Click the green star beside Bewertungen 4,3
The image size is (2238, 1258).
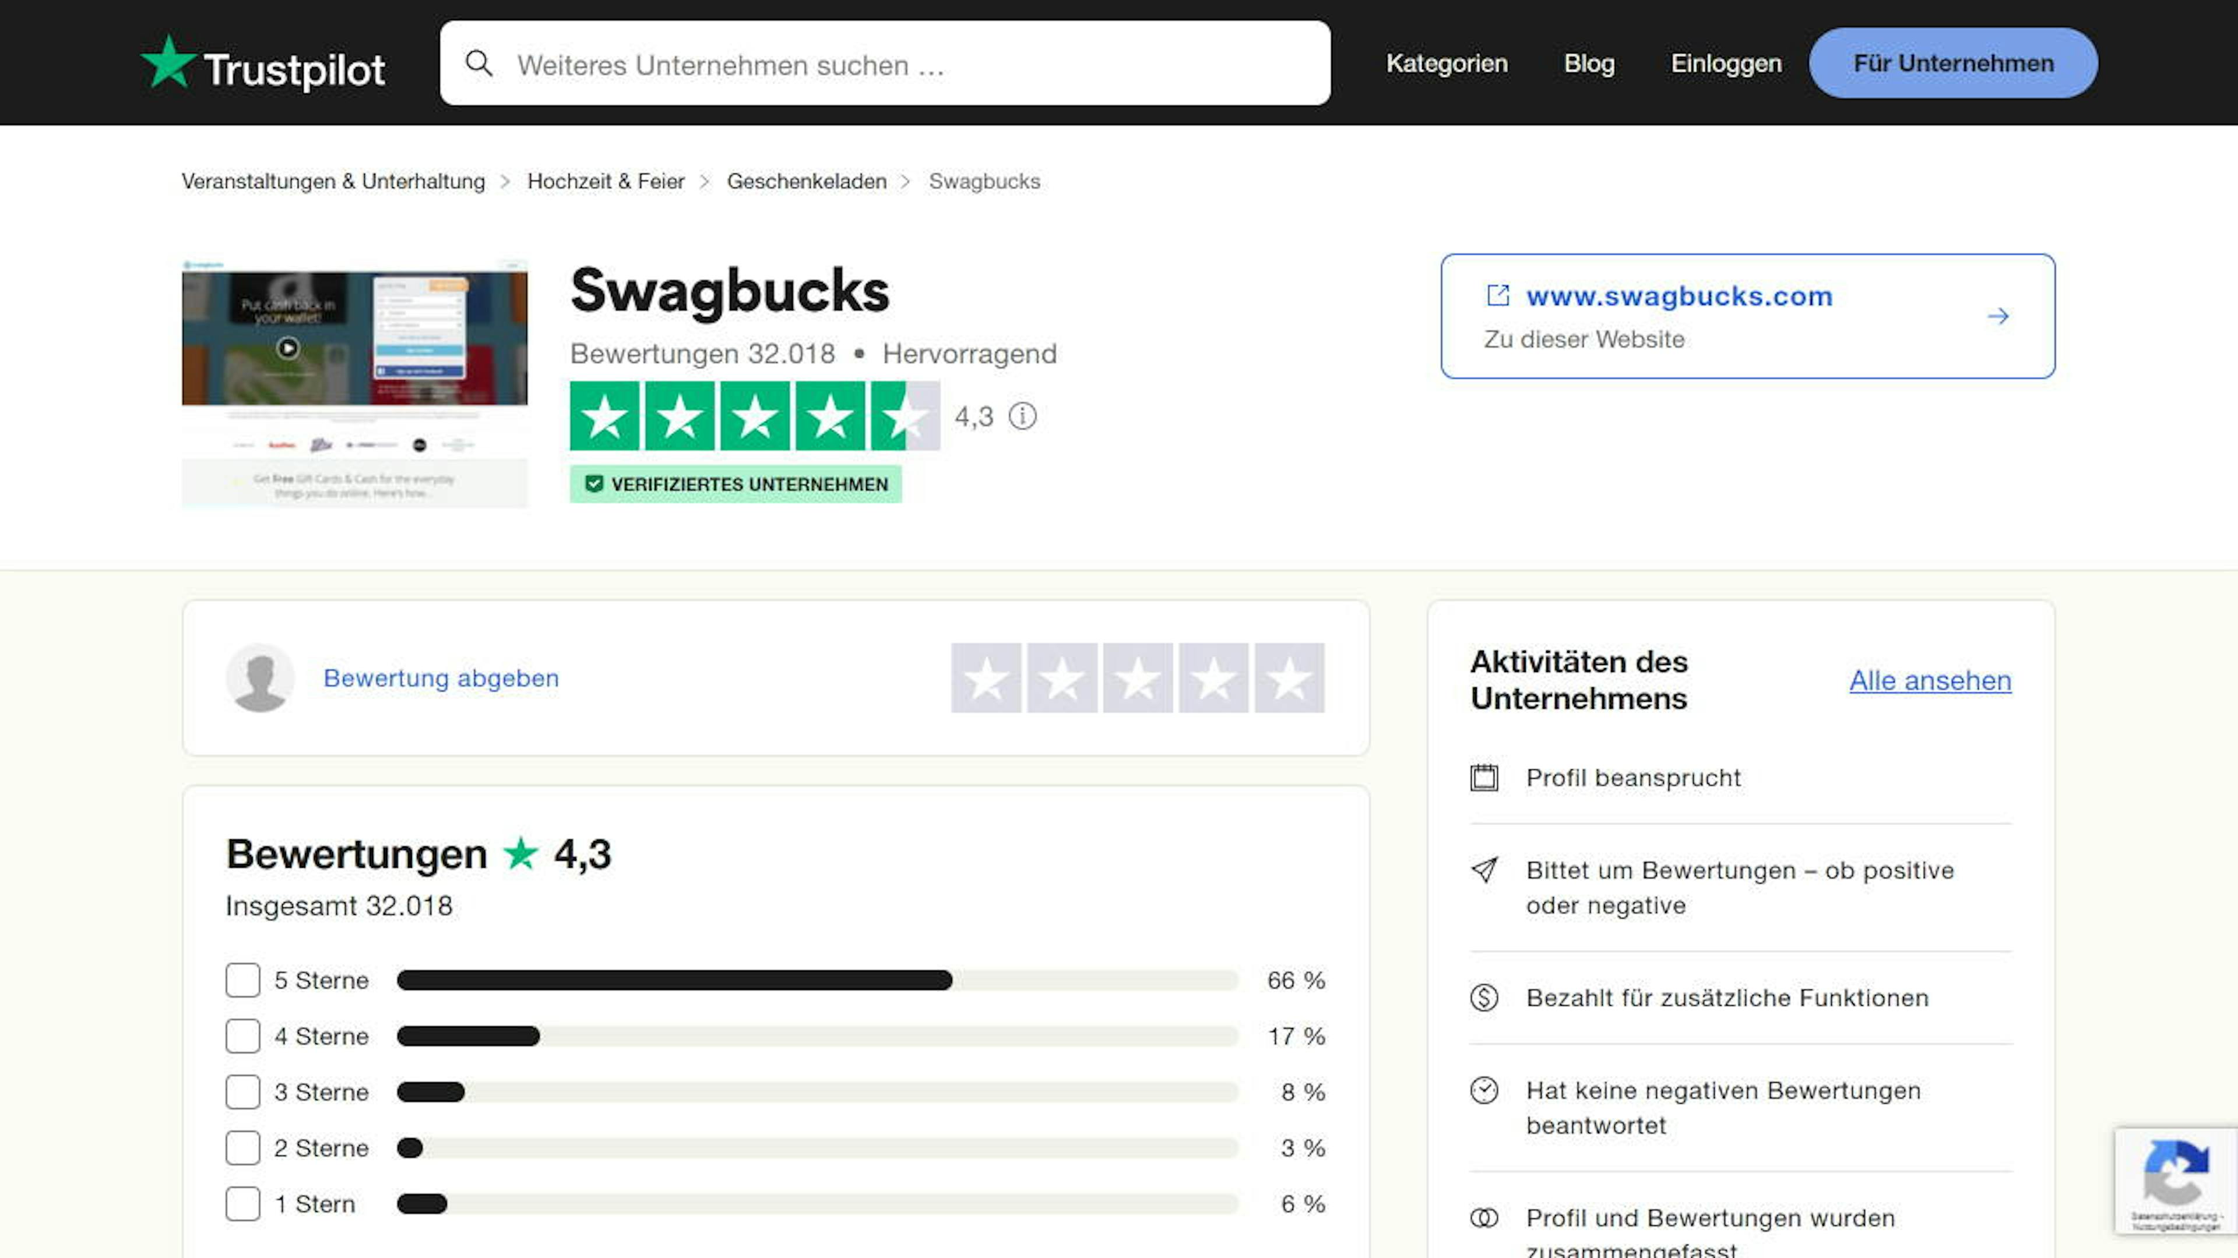(521, 853)
